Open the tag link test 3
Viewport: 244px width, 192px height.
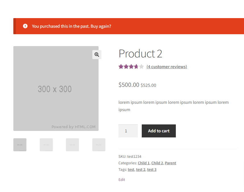[x=152, y=170]
